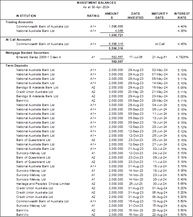
Task: Click the maturity date 02-Jul-24
Action: tap(159, 149)
